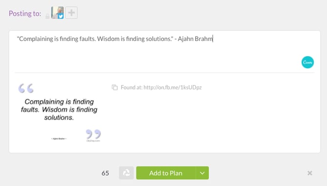
Task: Click the opening quotation marks graphic
Action: click(26, 88)
